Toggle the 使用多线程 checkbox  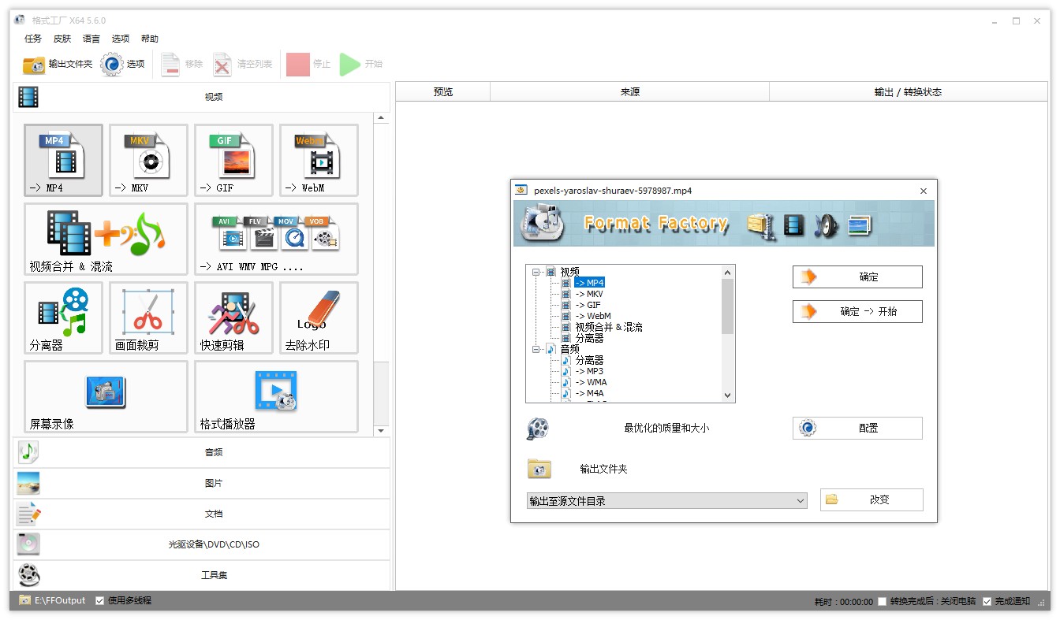[100, 601]
